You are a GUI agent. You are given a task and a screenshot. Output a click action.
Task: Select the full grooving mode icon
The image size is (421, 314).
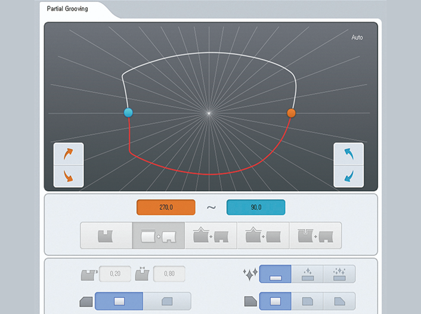click(x=106, y=235)
